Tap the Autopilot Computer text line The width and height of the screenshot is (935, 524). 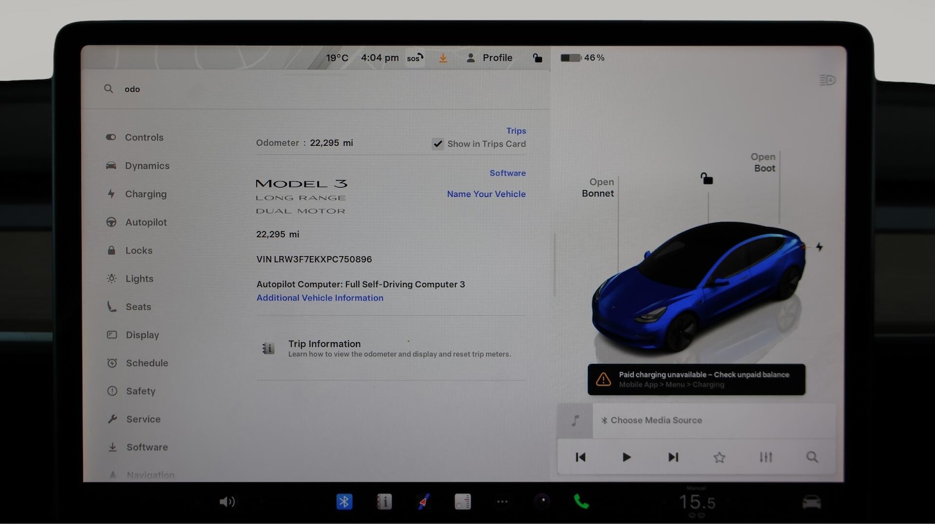361,284
